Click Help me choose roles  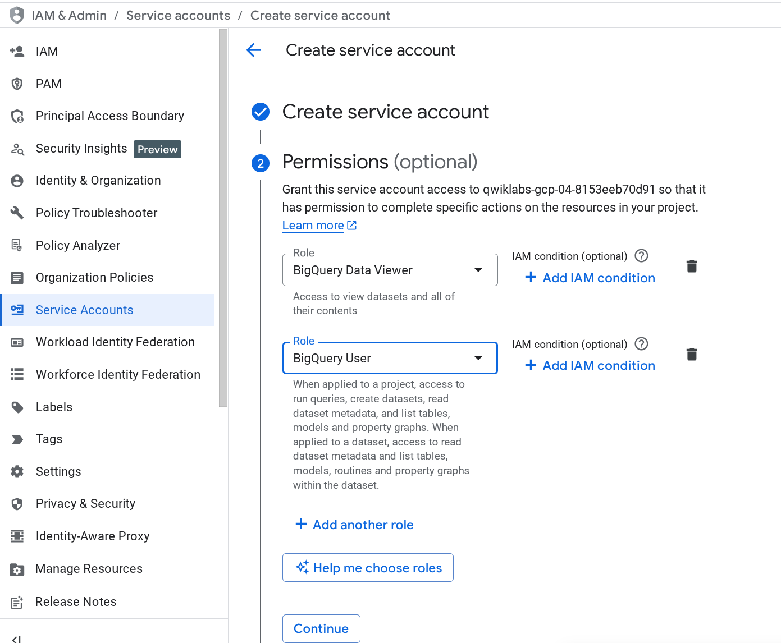click(x=368, y=567)
